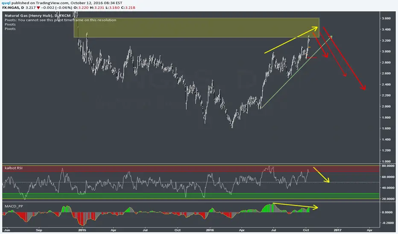This screenshot has height=234, width=398.
Task: Click the 60.0000 RSI axis label
Action: (388, 177)
